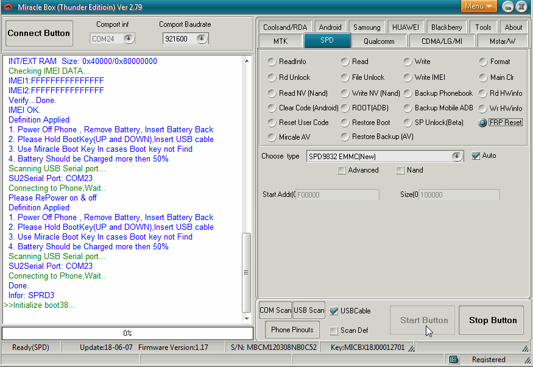Click the 'Infor: SPRD3' log line
The image size is (533, 367).
pos(31,295)
